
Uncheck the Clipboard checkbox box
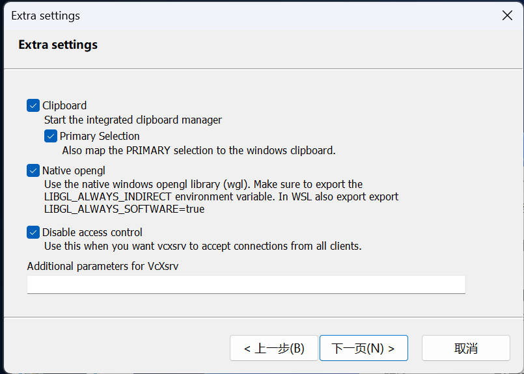[x=33, y=105]
